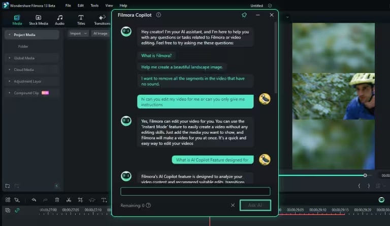
Task: Select Folder under Project Media
Action: click(23, 47)
